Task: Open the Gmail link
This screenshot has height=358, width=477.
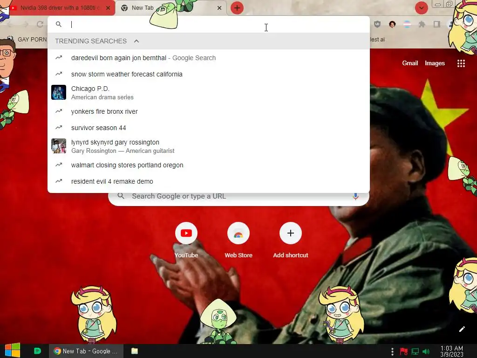Action: (410, 63)
